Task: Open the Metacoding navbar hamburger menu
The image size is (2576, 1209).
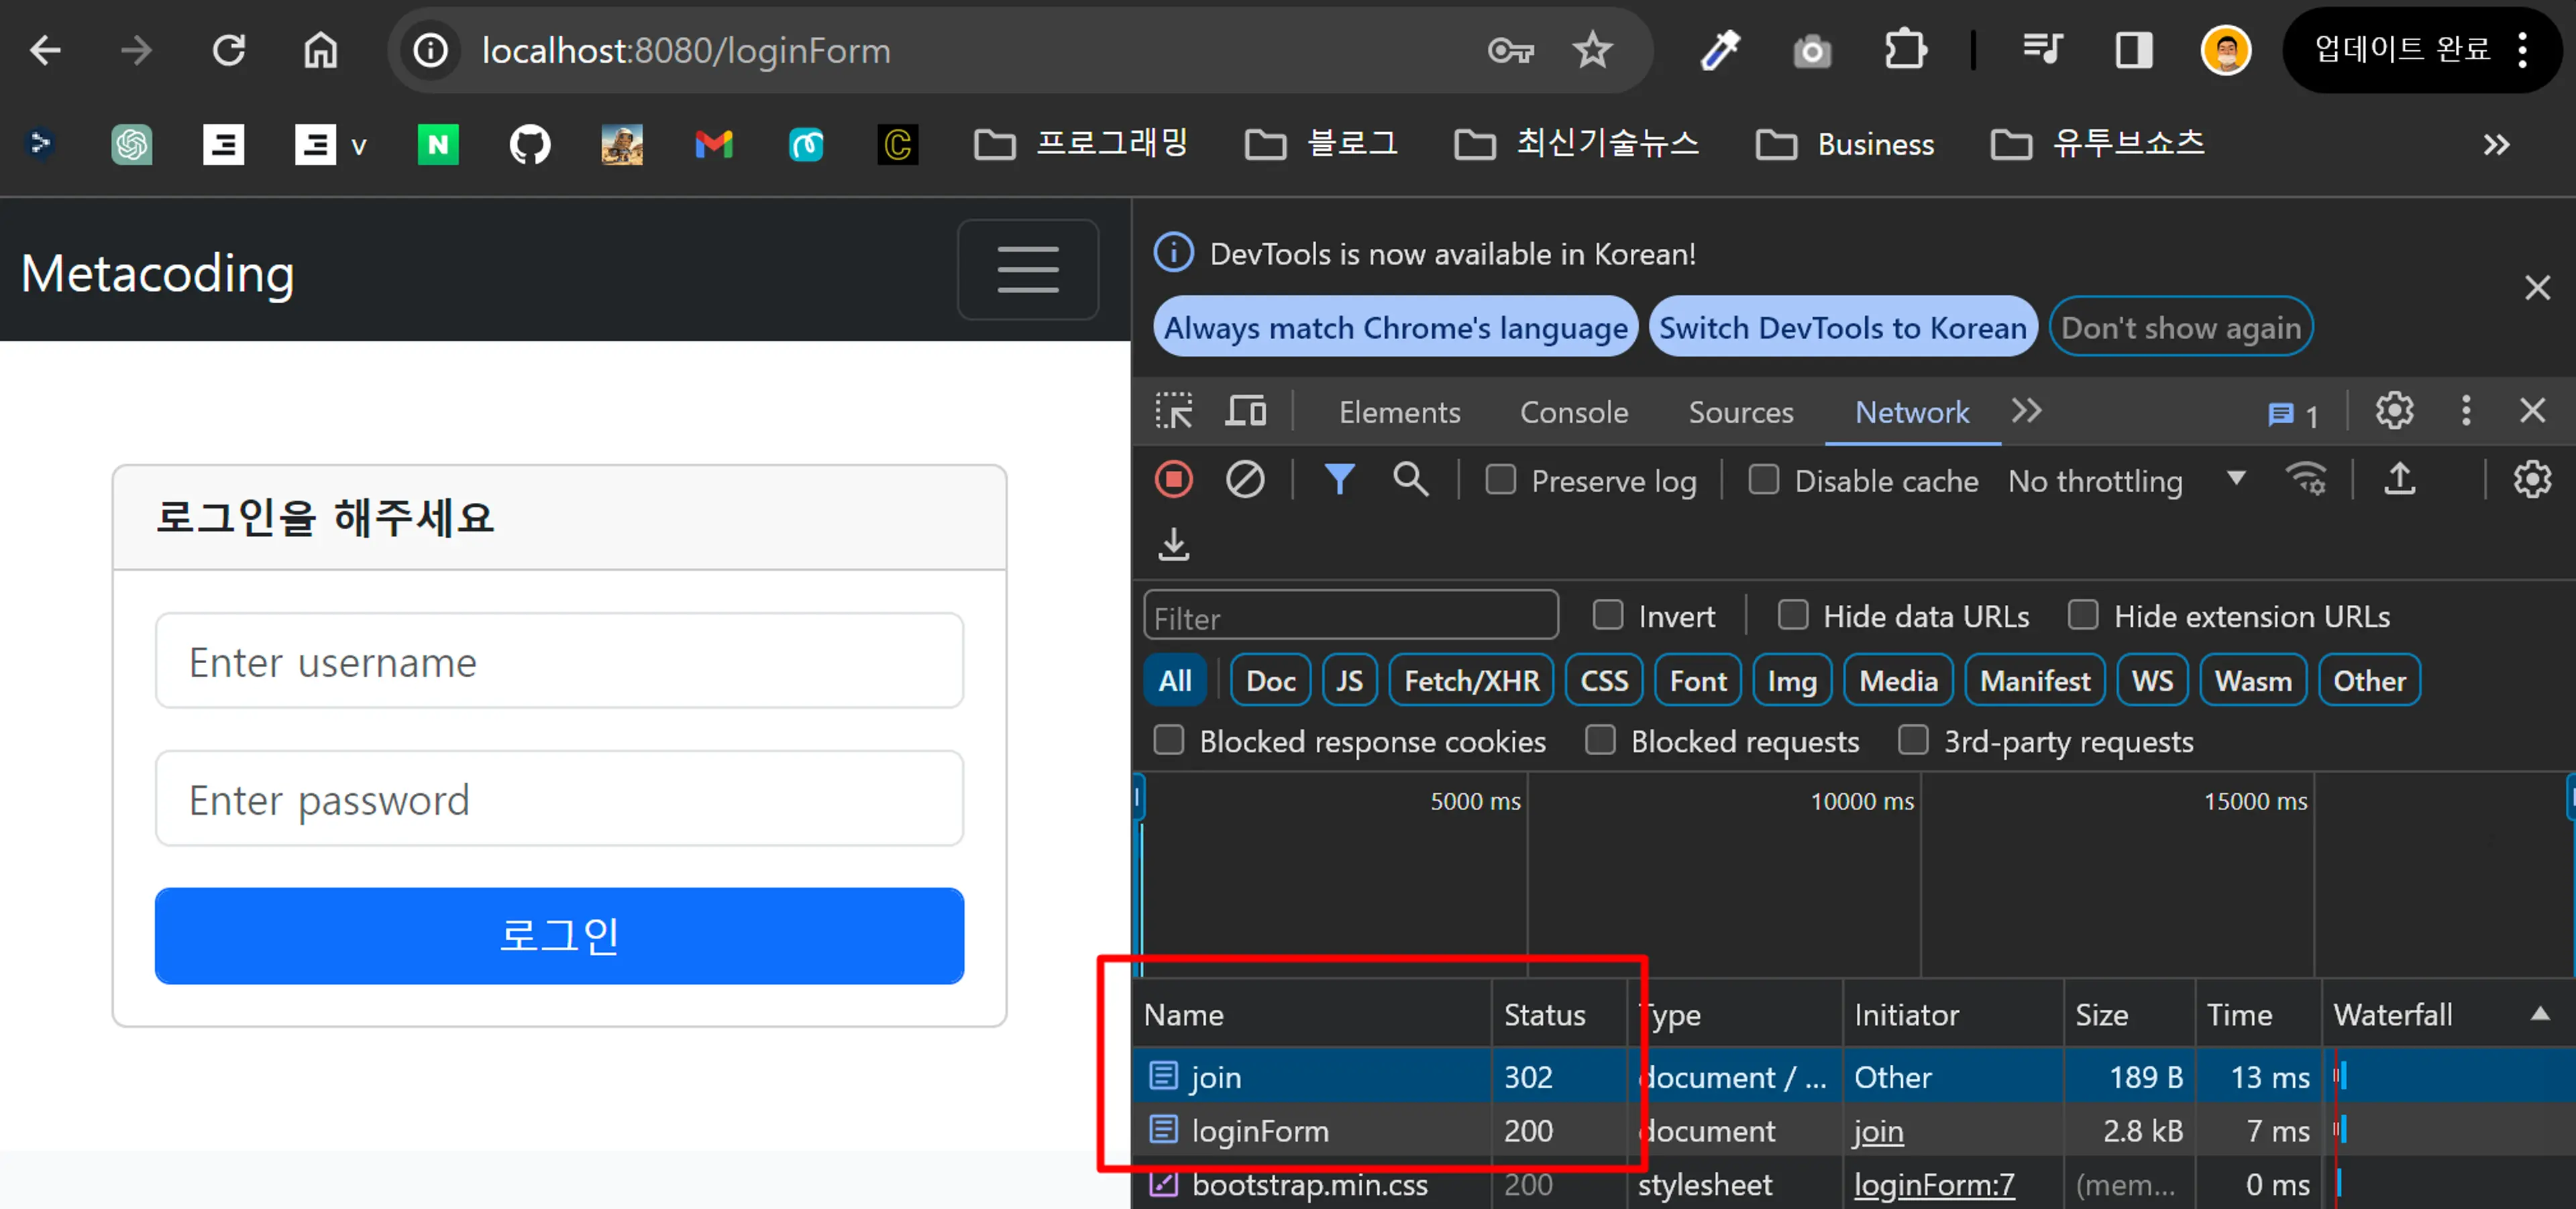Action: 1028,270
